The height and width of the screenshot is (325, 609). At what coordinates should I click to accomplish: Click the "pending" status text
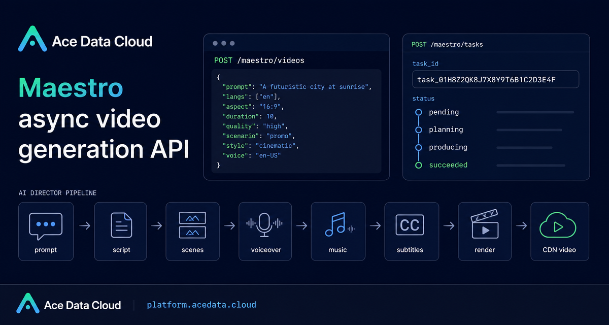click(x=444, y=112)
